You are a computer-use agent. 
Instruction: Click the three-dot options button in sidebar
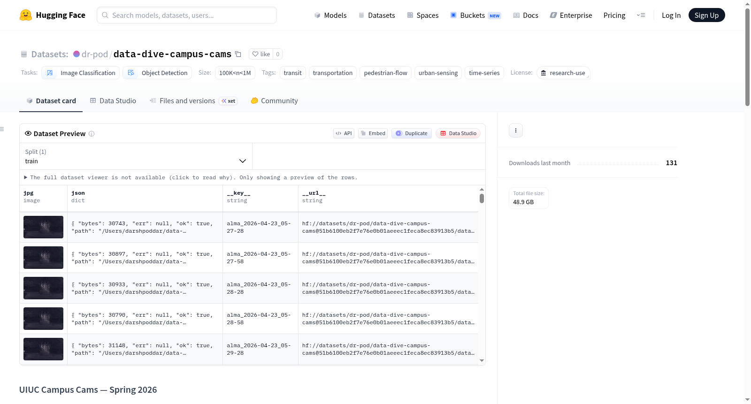[x=516, y=130]
